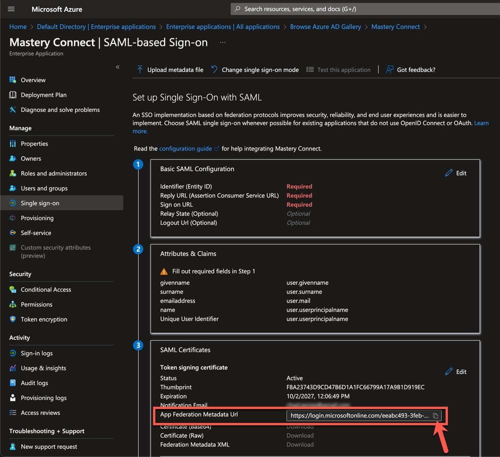This screenshot has width=500, height=457.
Task: Open the Got feedback? option
Action: (411, 70)
